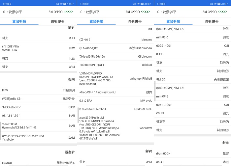This screenshot has width=231, height=166.
Task: Tap the OPPO logo in the OS panel
Action: (146, 12)
